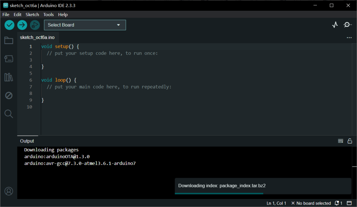The image size is (357, 207).
Task: Click No board selected in status bar
Action: point(311,203)
